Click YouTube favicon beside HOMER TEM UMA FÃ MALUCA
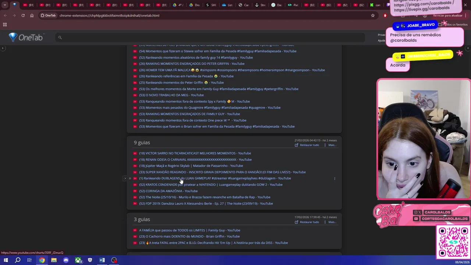This screenshot has width=471, height=265. [135, 70]
